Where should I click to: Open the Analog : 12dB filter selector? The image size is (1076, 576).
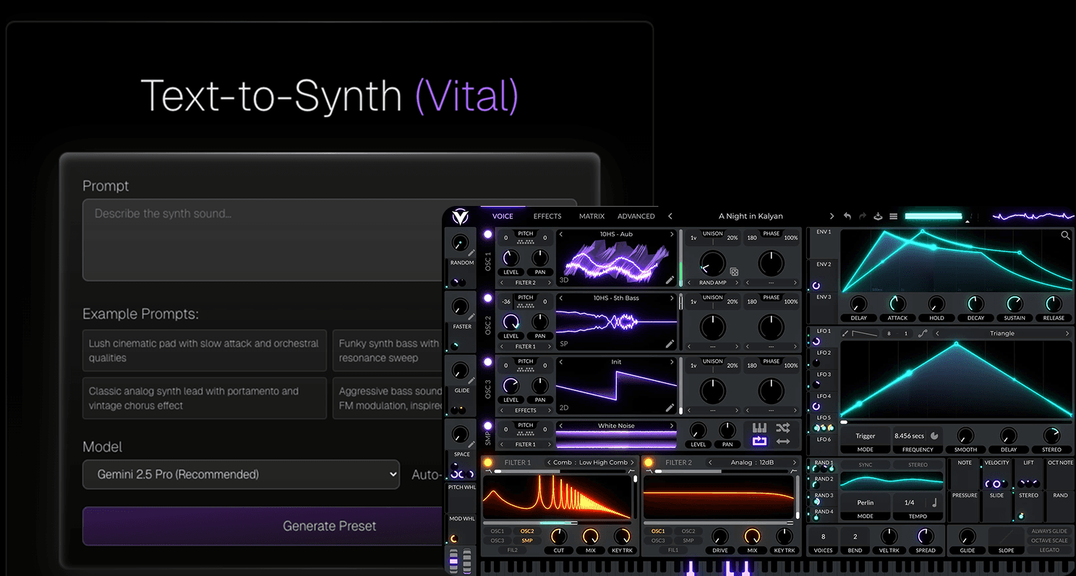pos(751,463)
